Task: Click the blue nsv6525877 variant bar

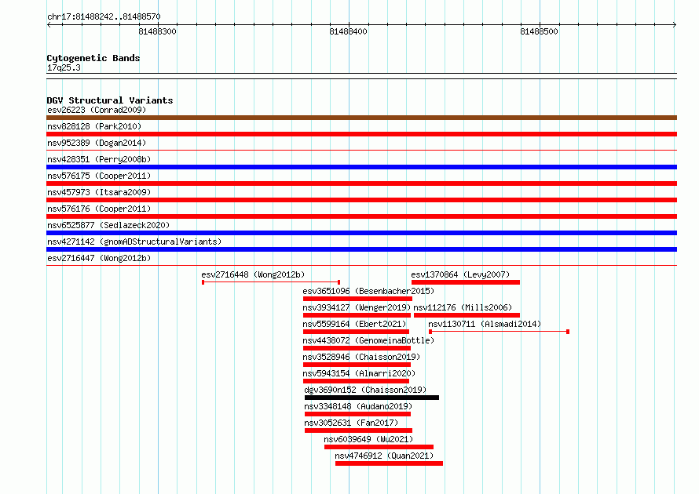Action: [361, 233]
